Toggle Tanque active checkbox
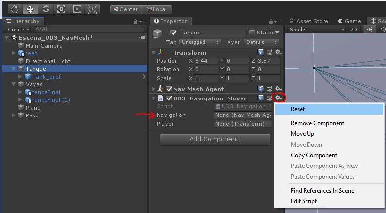 pyautogui.click(x=173, y=33)
